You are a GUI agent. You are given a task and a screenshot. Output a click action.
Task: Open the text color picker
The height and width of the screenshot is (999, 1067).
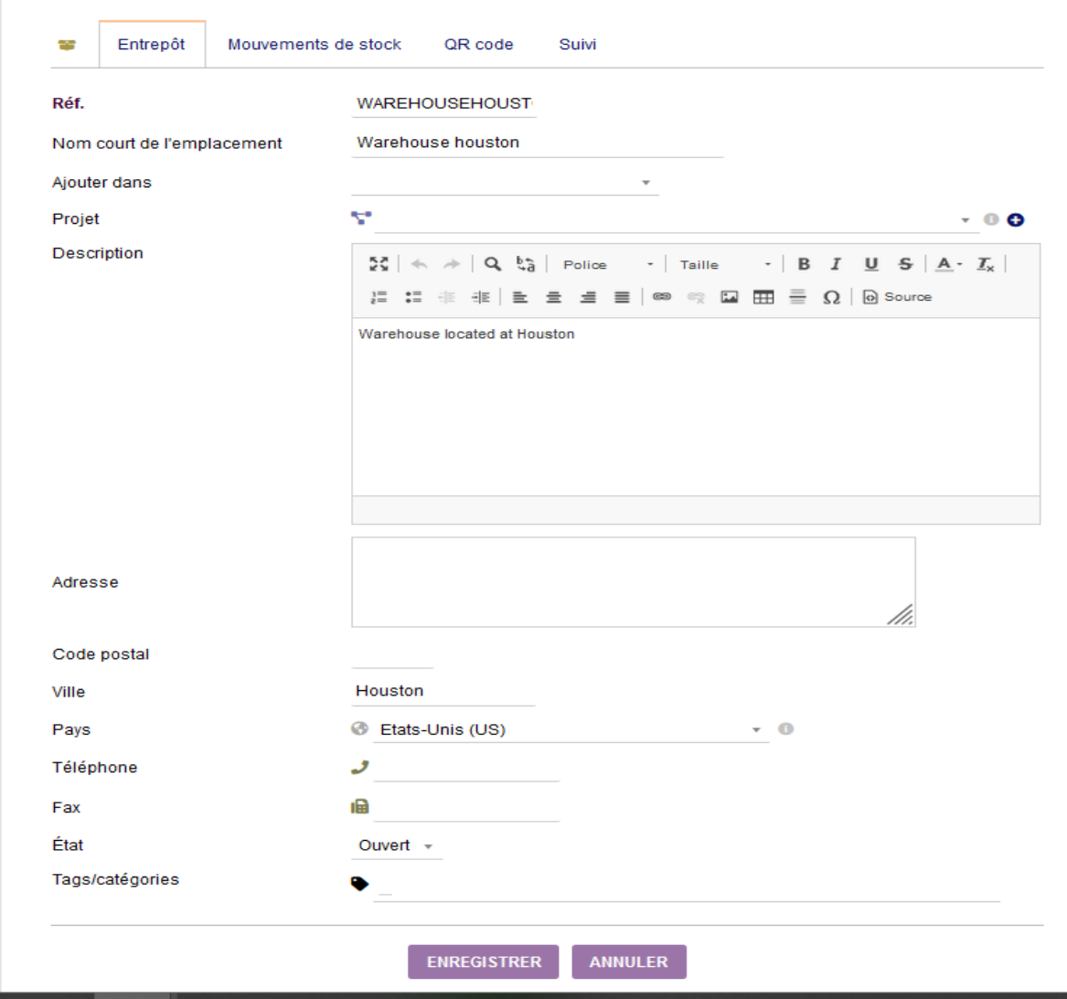948,264
